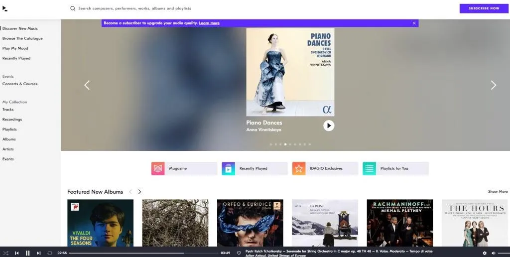Show next banner slide with right chevron
Viewport: 510px width, 257px height.
[x=494, y=85]
